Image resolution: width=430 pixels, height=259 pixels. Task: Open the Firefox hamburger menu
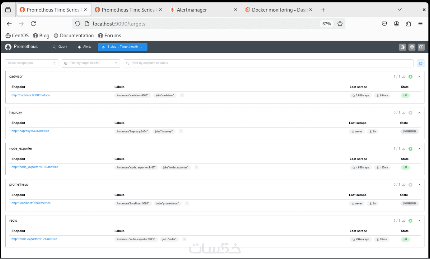coord(420,24)
